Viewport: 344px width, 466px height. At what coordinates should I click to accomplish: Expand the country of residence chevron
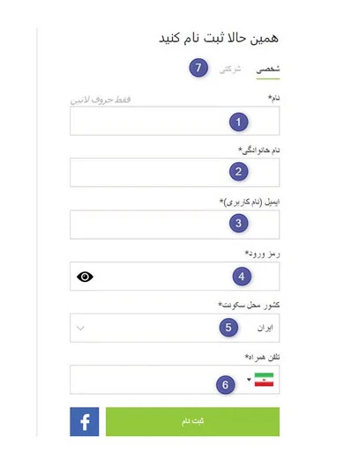point(80,328)
